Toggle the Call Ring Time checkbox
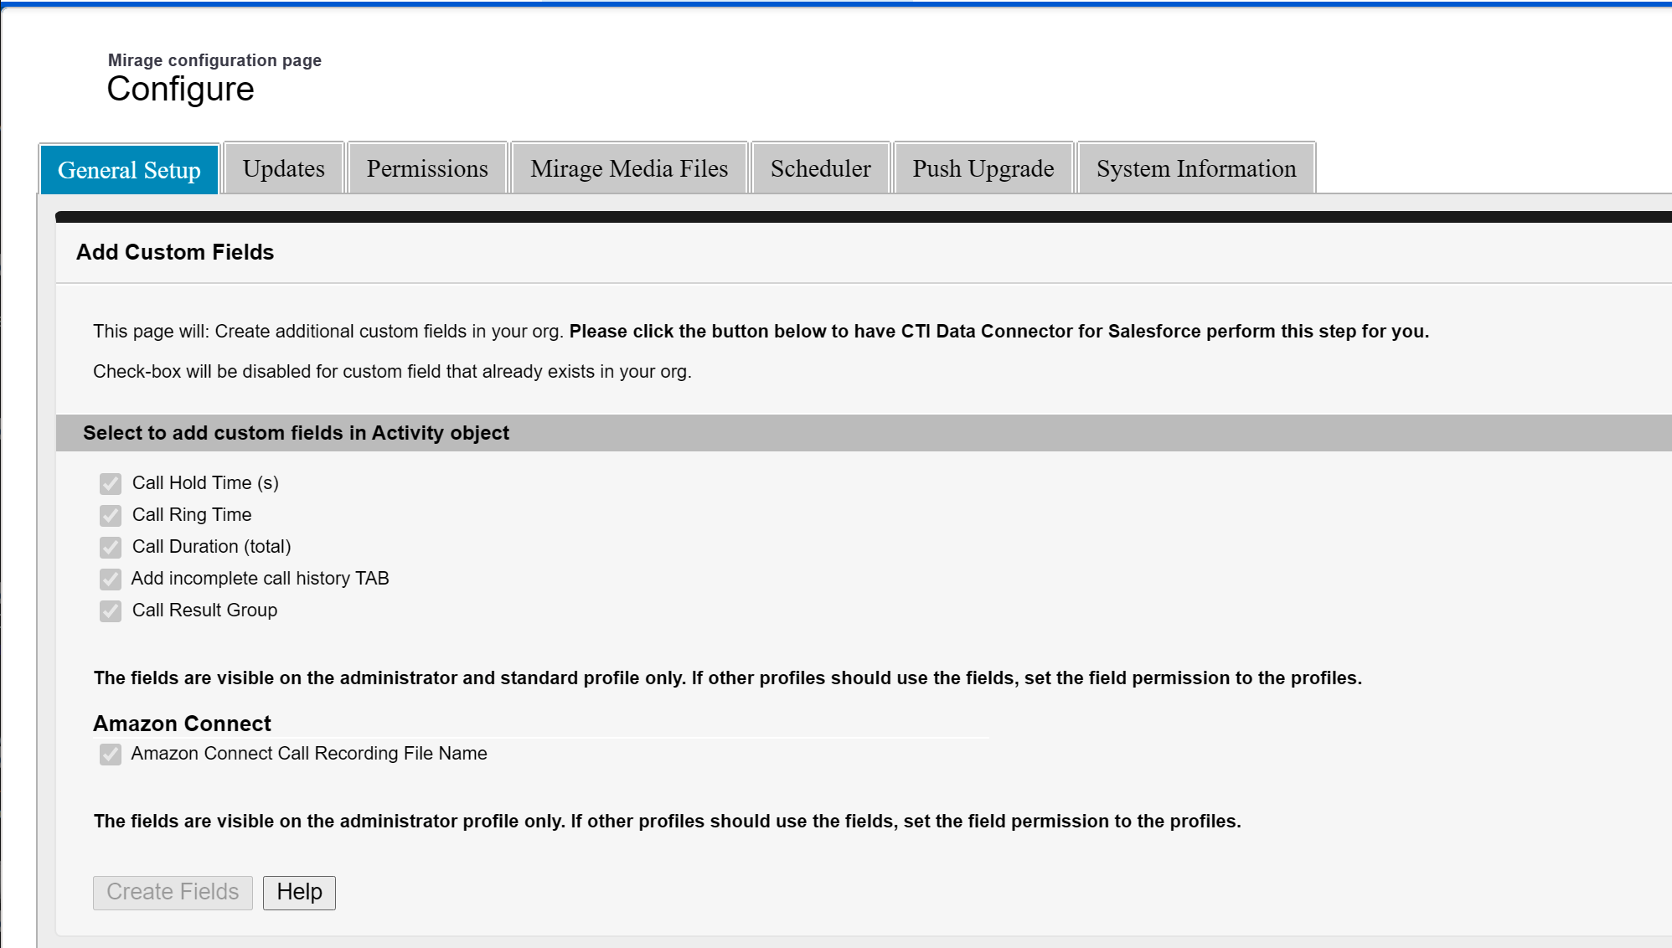1672x948 pixels. 111,515
